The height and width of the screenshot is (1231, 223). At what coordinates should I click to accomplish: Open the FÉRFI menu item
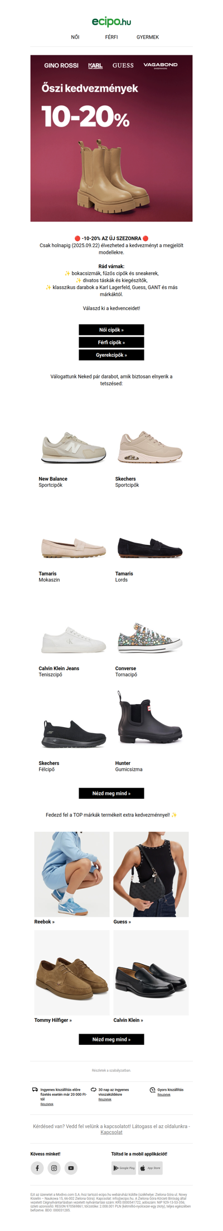pyautogui.click(x=111, y=37)
